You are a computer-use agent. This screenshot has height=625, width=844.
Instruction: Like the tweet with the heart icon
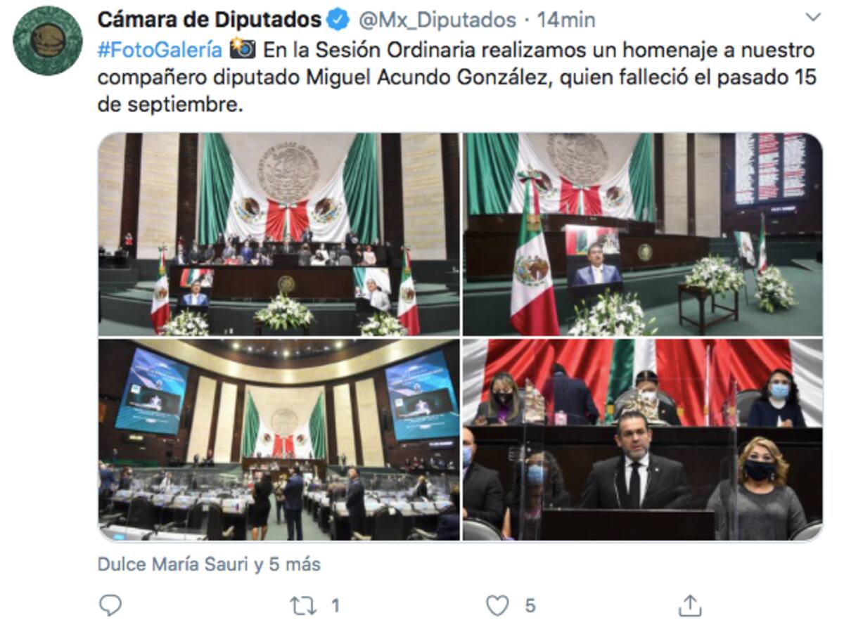497,605
